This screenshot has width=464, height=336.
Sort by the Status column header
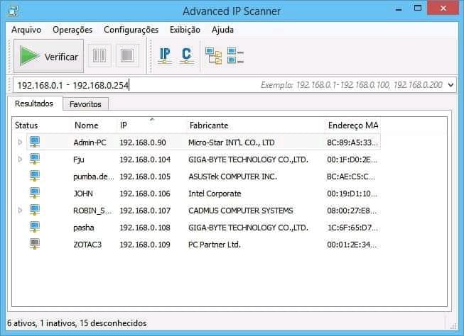coord(26,125)
